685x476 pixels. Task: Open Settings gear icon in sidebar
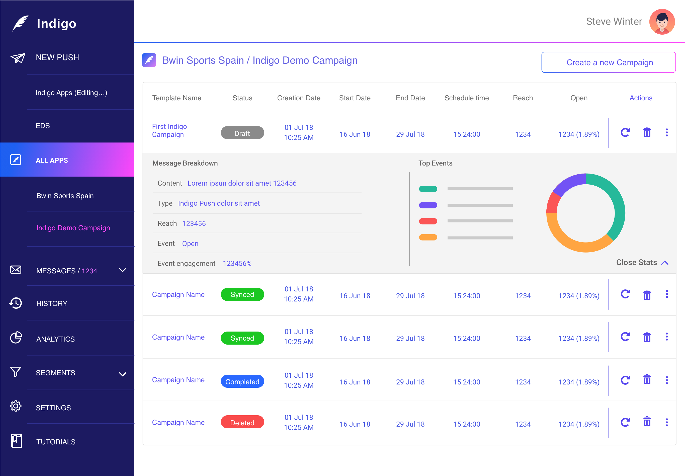(16, 407)
